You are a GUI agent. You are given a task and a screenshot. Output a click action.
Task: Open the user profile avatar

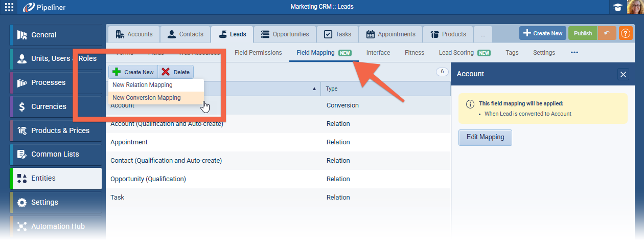click(x=635, y=7)
